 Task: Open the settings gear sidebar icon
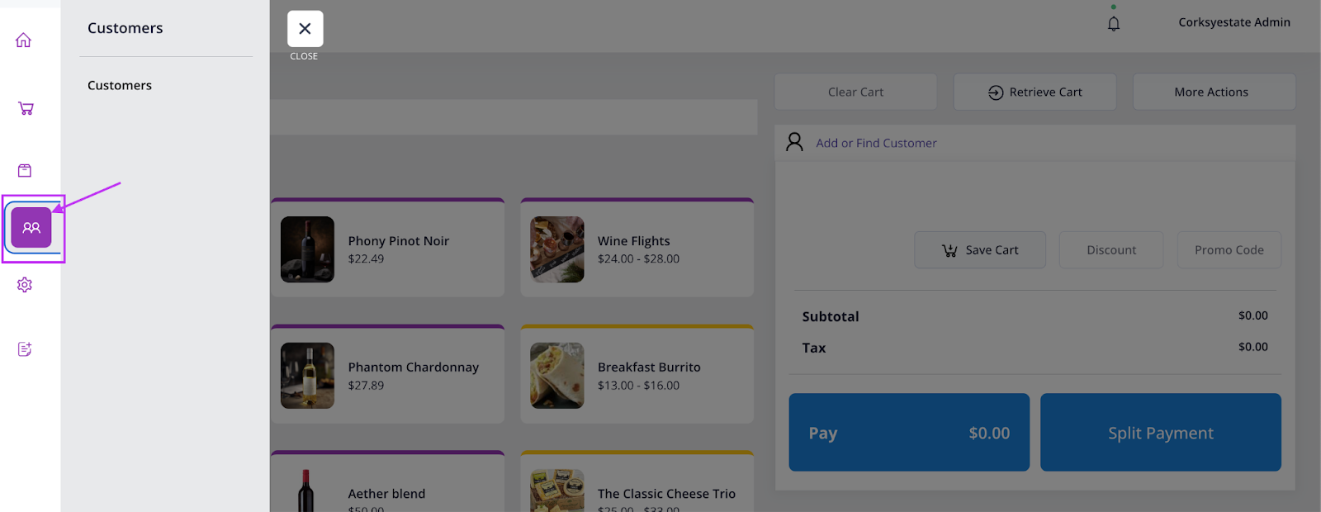click(25, 285)
